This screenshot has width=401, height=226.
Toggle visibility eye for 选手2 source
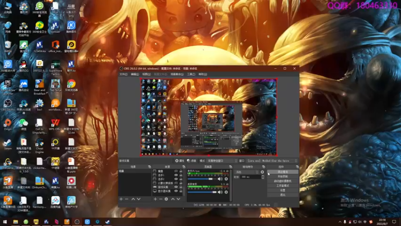click(x=176, y=179)
